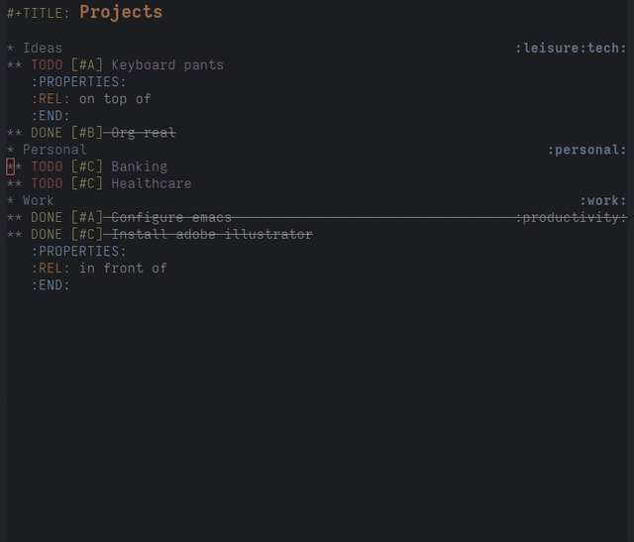Click the :personal: tag
Image resolution: width=634 pixels, height=542 pixels.
[586, 150]
